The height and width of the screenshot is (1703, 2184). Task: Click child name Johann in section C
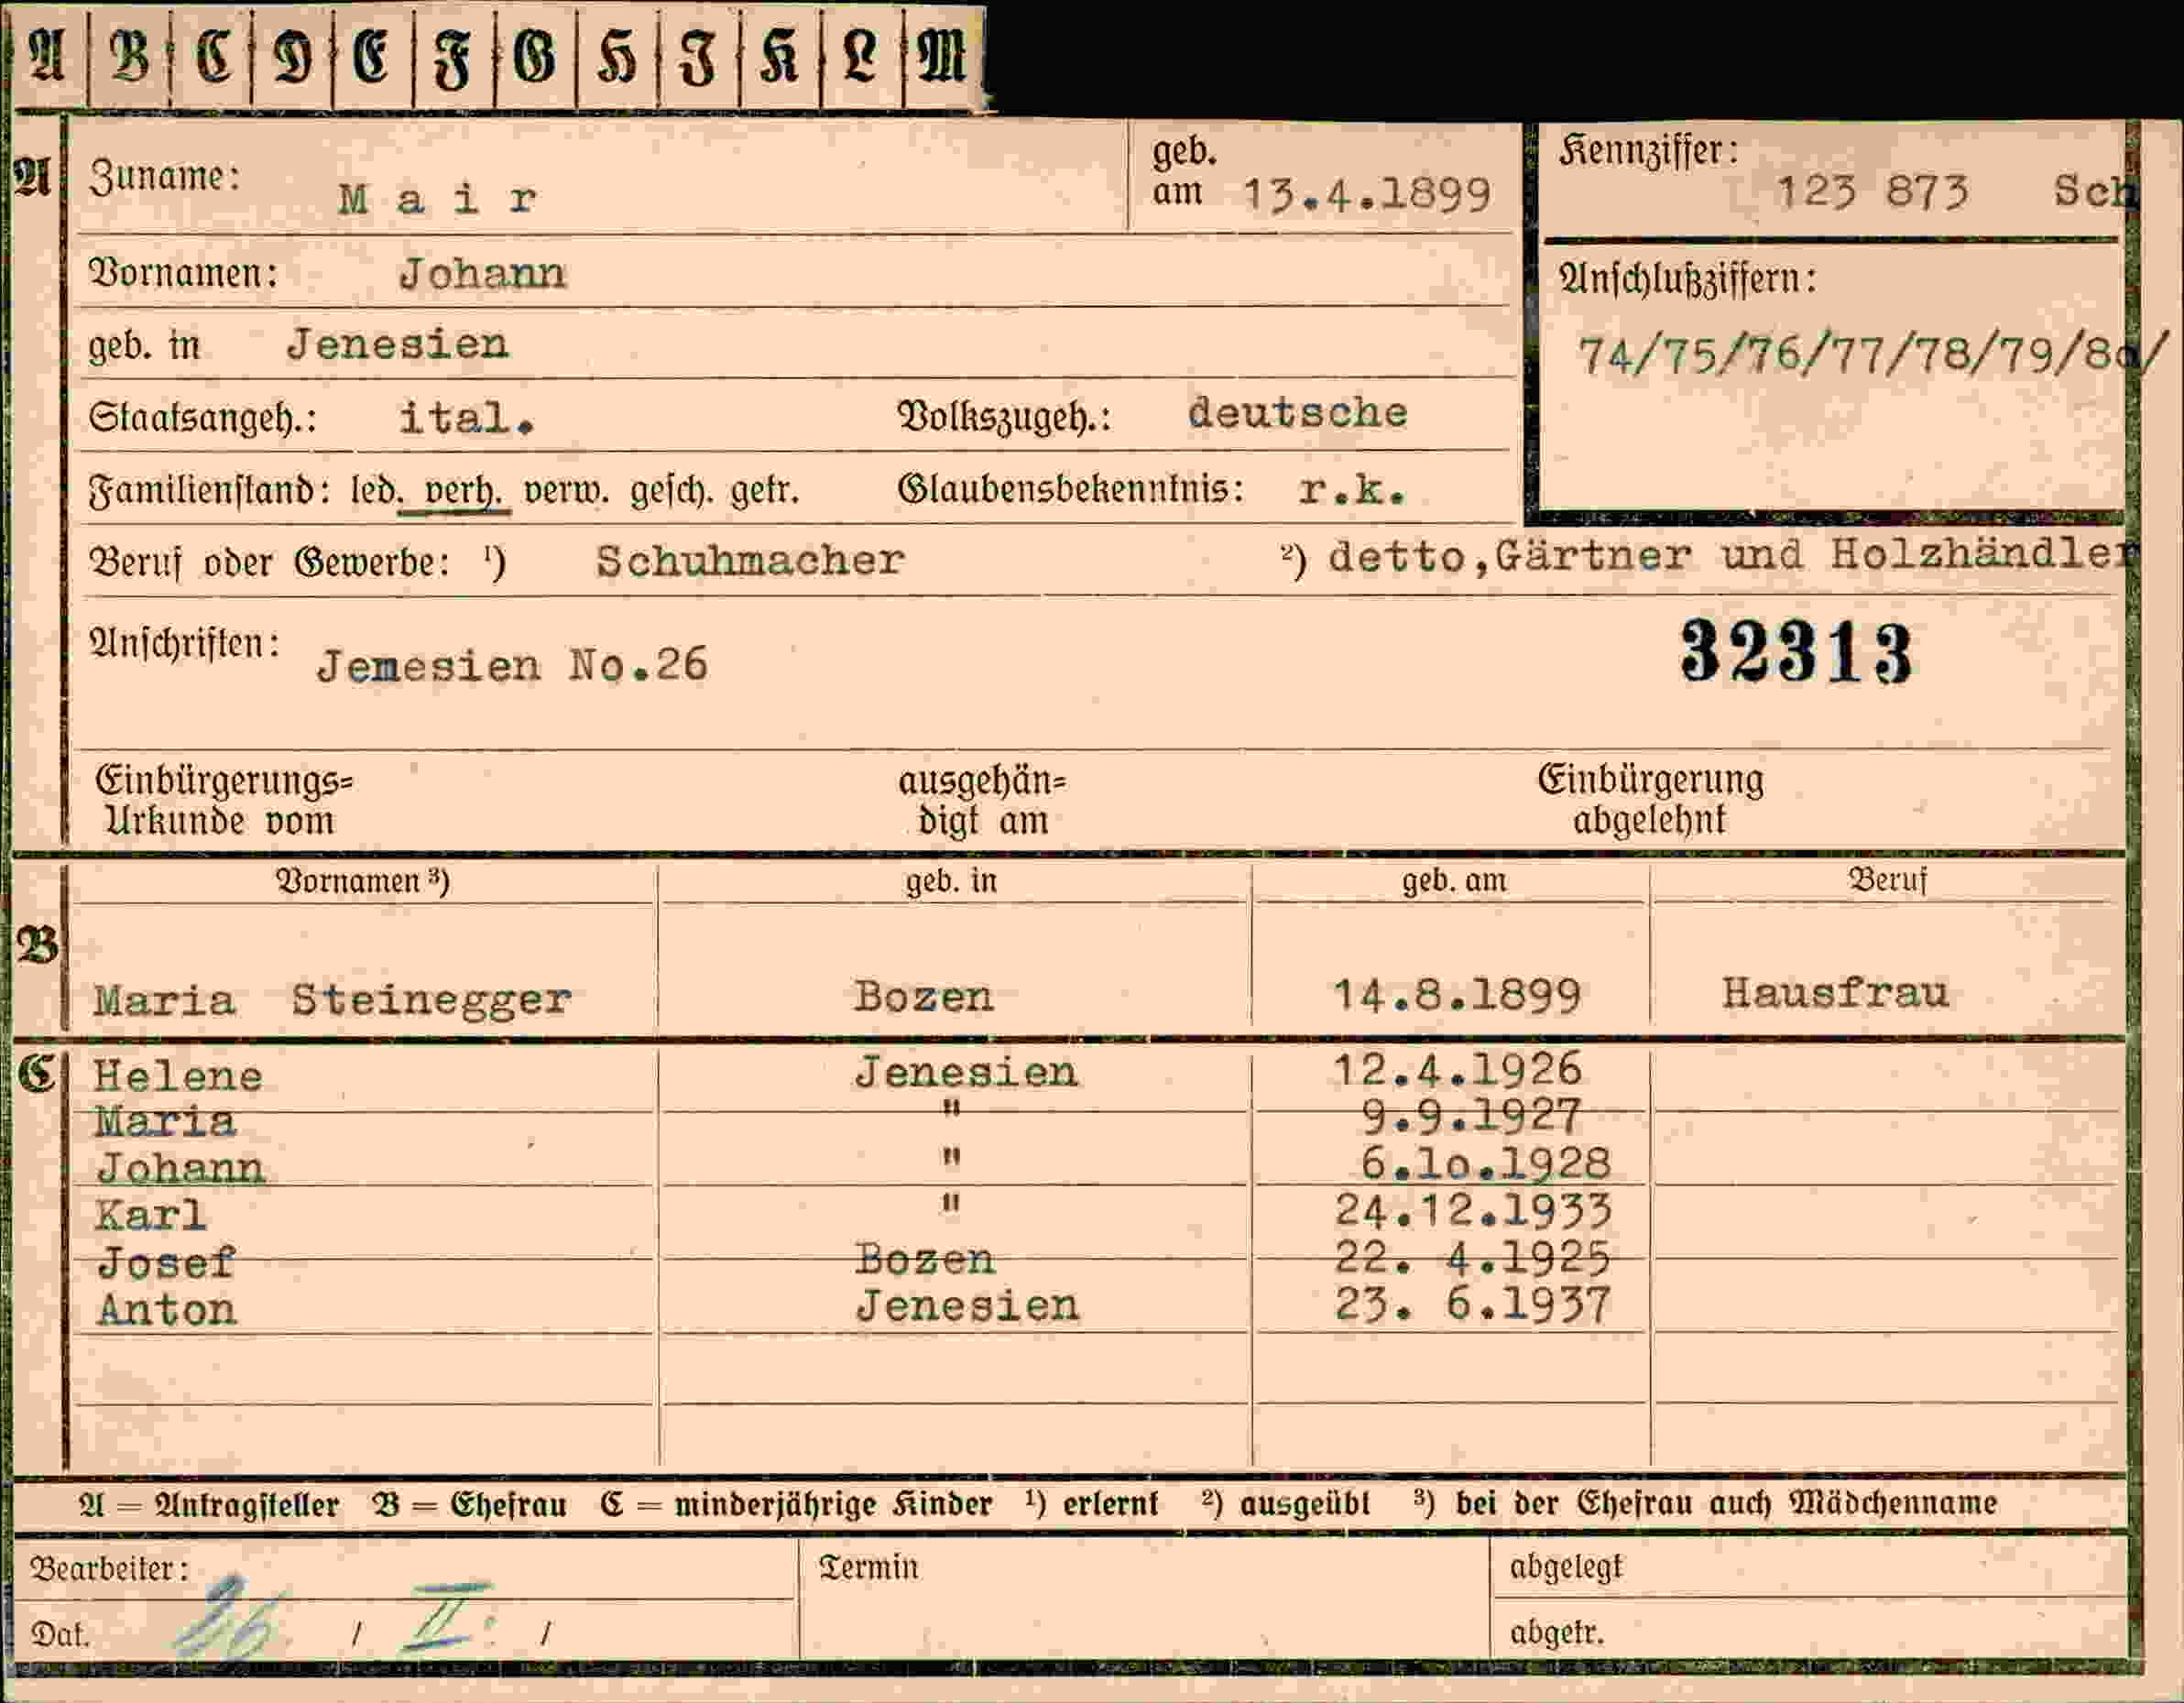coord(181,1168)
